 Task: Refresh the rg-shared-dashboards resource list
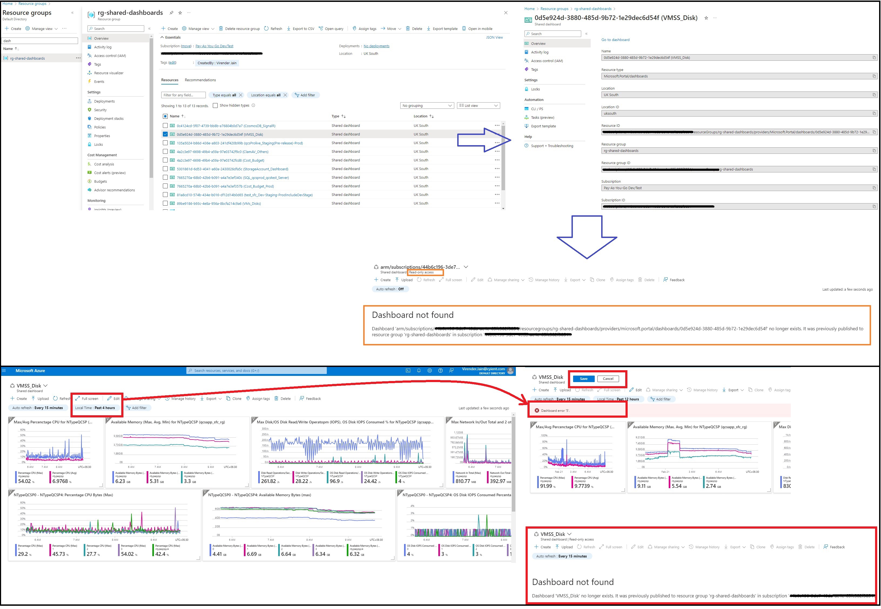(273, 29)
